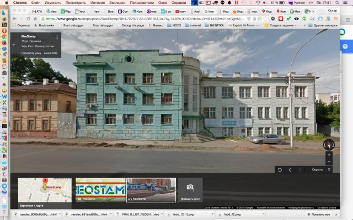
Task: Open the MODX bookmark folder
Action: (x=176, y=25)
